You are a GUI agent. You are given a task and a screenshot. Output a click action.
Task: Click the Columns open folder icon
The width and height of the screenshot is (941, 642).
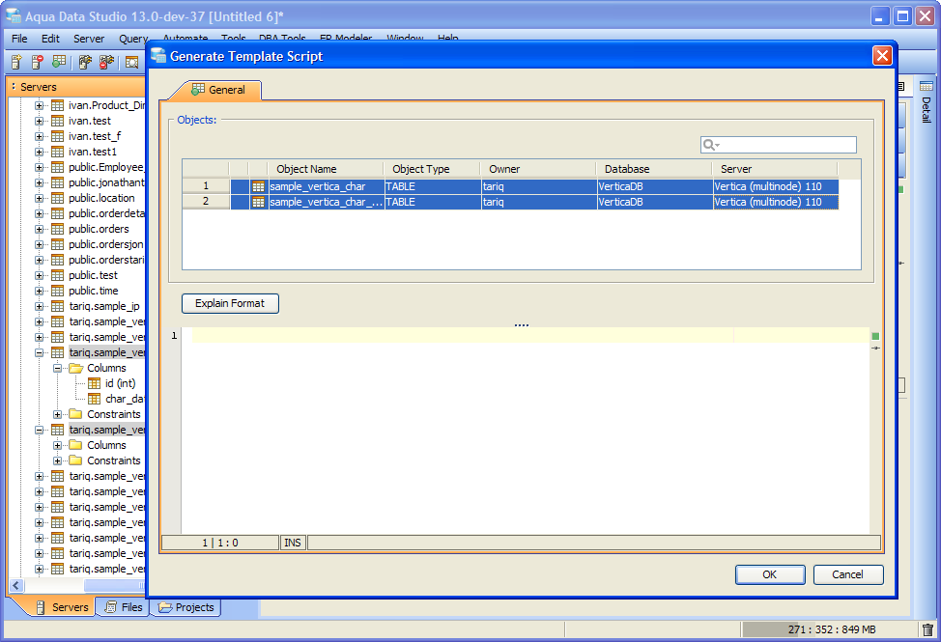pos(76,368)
